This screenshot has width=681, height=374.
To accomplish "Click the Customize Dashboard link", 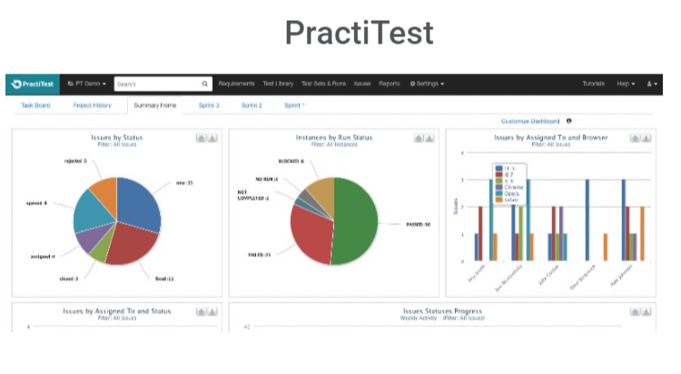I will click(x=530, y=122).
